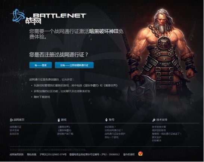204x162 pixels.
Task: Open the 家长监护 link
Action: 157,137
